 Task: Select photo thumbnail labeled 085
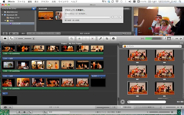137,55
